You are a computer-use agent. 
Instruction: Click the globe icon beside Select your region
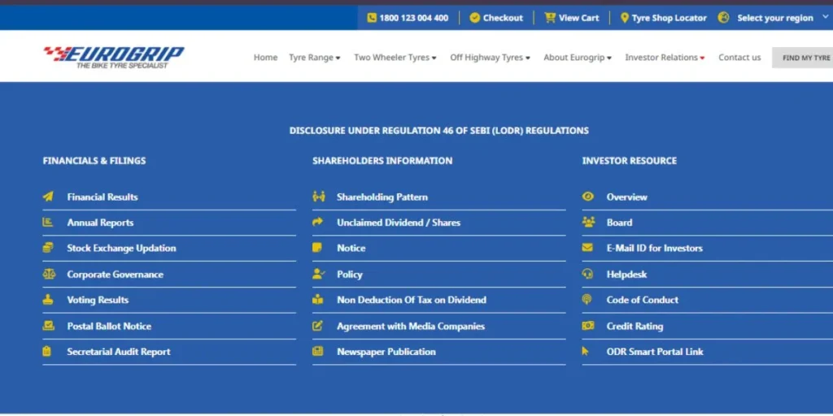(723, 18)
